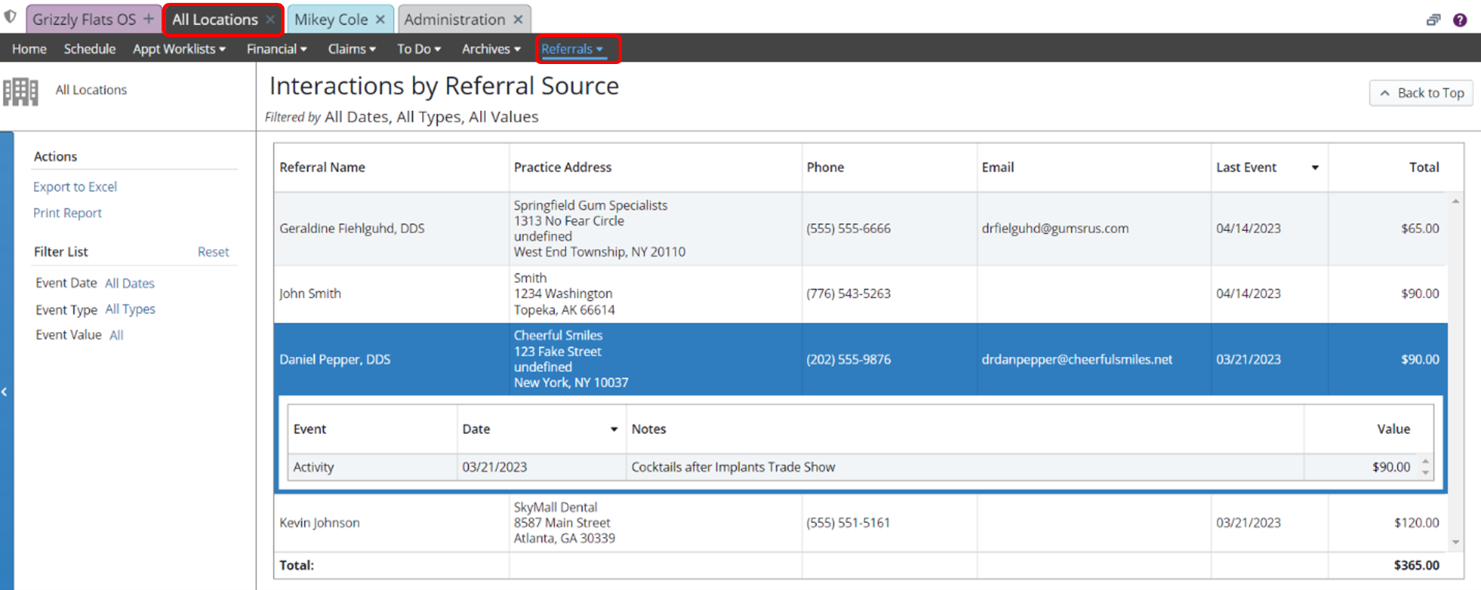1481x590 pixels.
Task: Click the event subtable scroll down arrow
Action: (x=1426, y=473)
